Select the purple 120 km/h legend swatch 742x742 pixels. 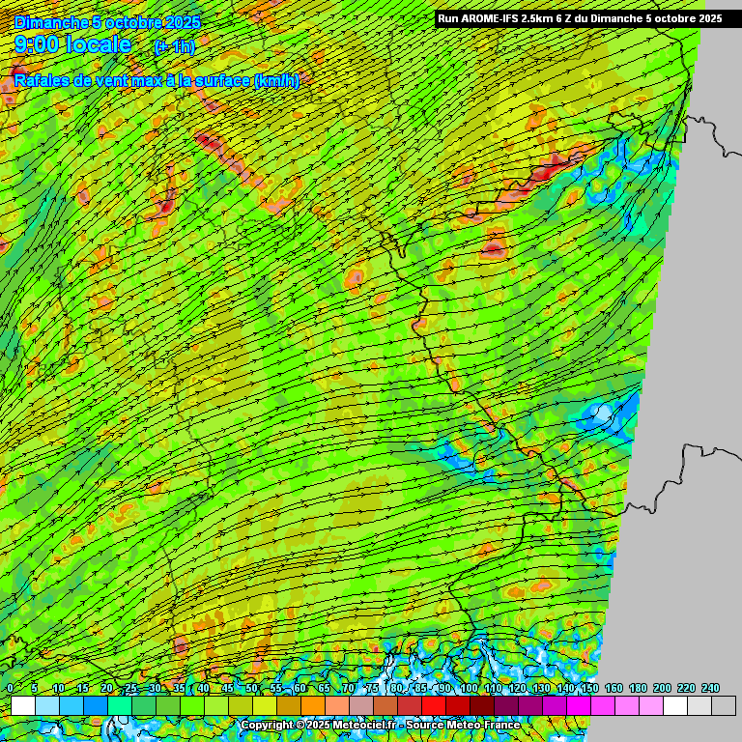point(529,706)
